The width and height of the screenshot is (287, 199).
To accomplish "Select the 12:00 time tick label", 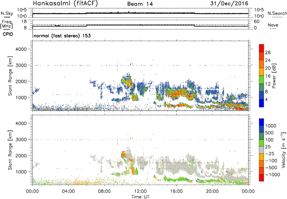I will (x=140, y=191).
